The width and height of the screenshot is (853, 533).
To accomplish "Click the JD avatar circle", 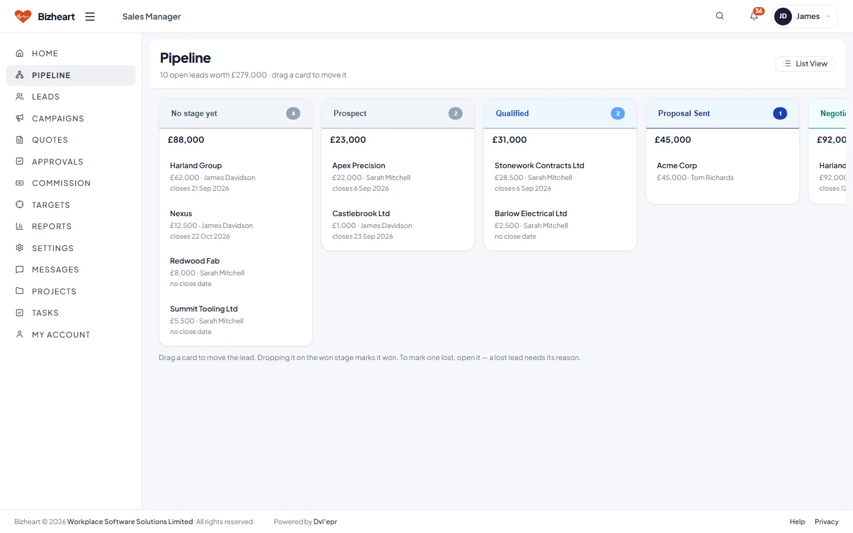I will click(x=783, y=17).
